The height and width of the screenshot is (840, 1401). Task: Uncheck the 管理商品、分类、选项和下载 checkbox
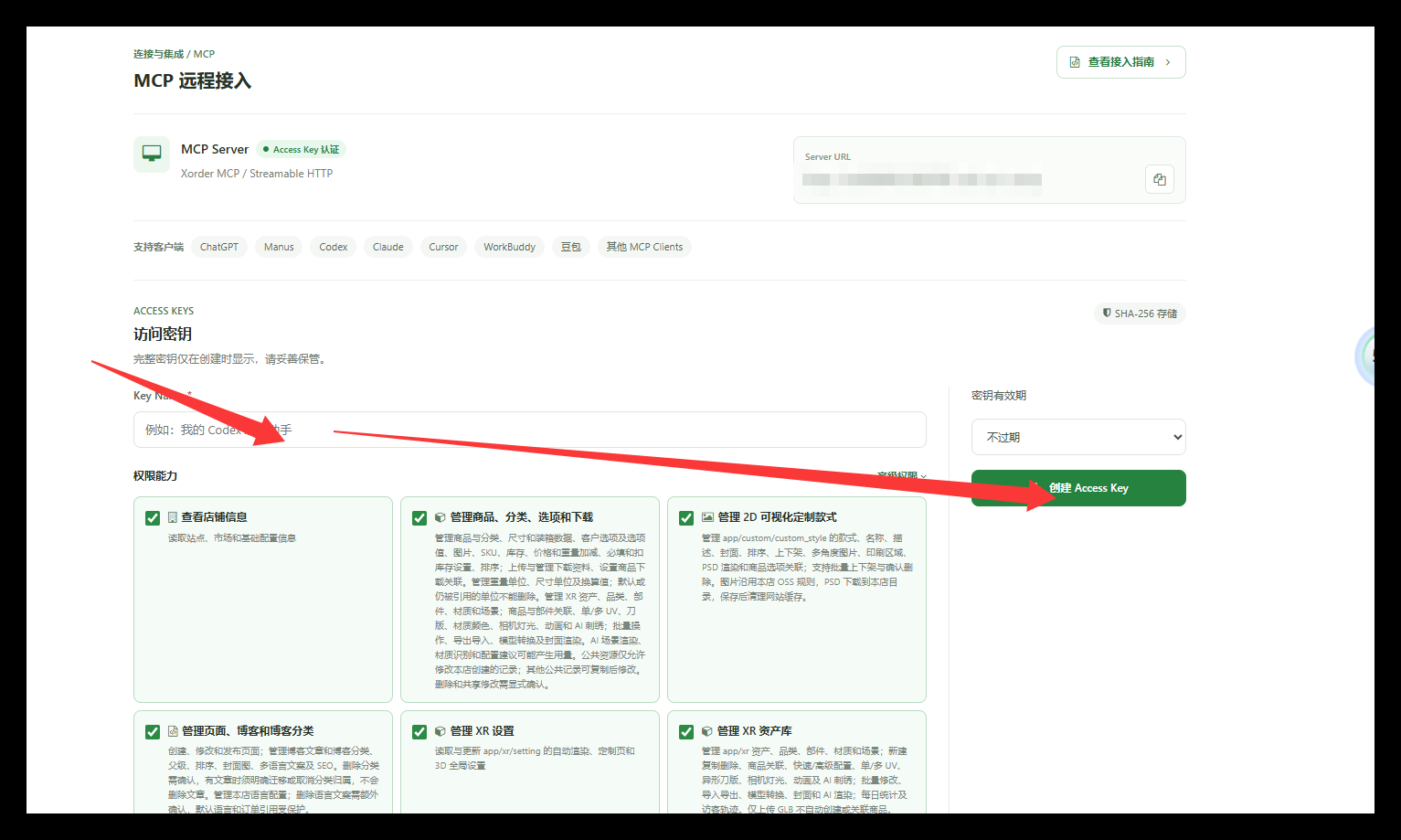419,518
